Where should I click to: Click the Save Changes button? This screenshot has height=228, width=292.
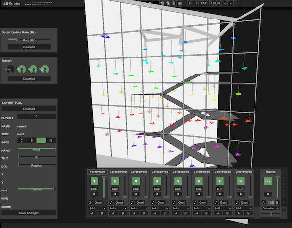[29, 213]
